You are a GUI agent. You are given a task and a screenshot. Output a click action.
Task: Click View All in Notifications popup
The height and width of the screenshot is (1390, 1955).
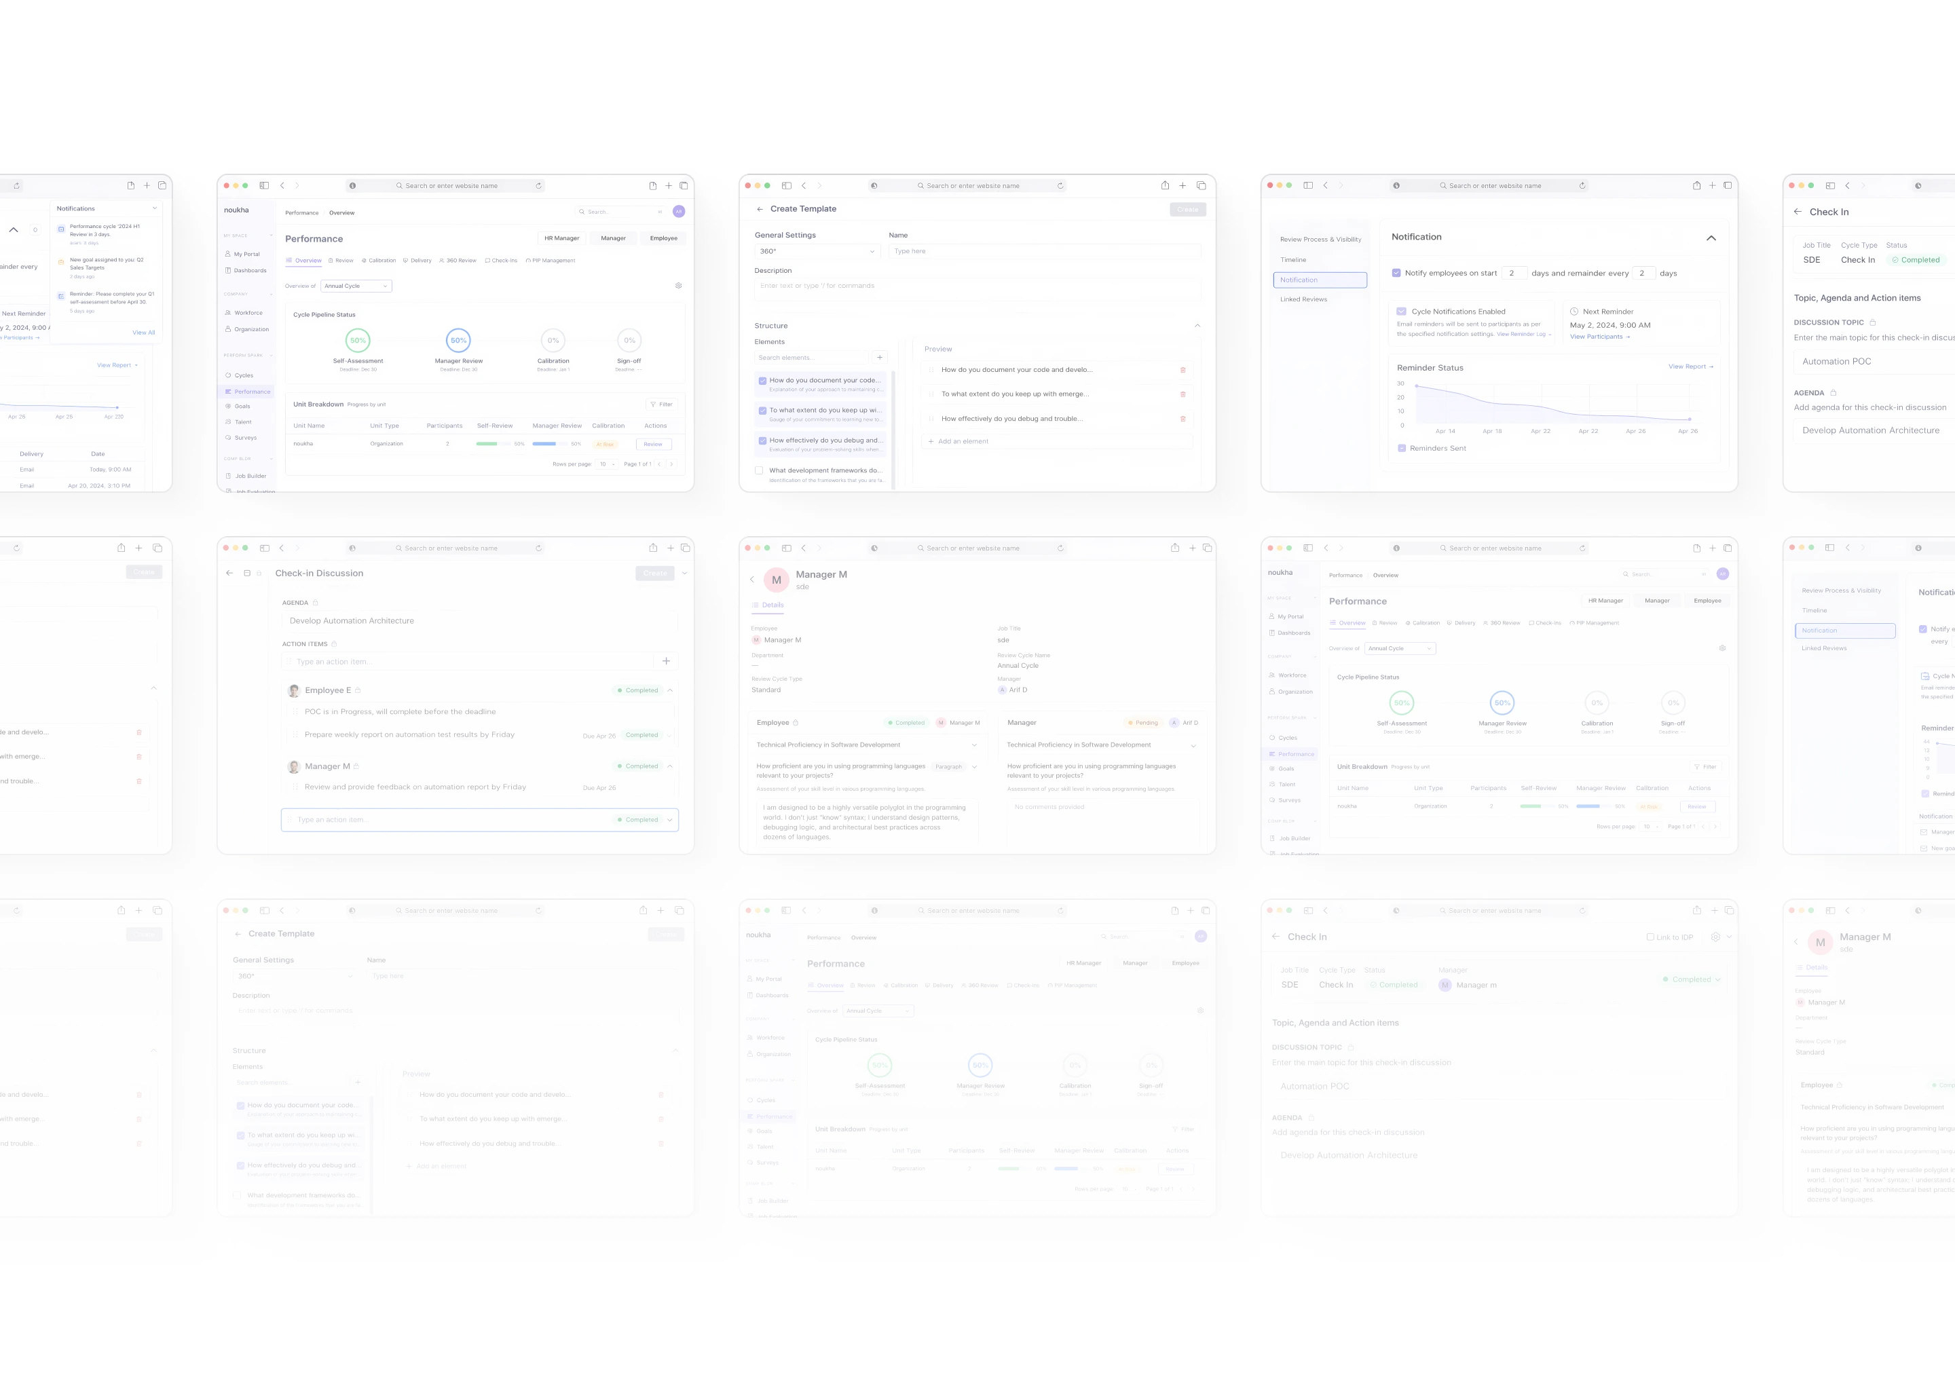tap(144, 332)
